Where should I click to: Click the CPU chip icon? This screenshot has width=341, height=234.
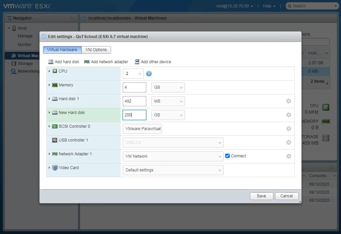tap(55, 71)
